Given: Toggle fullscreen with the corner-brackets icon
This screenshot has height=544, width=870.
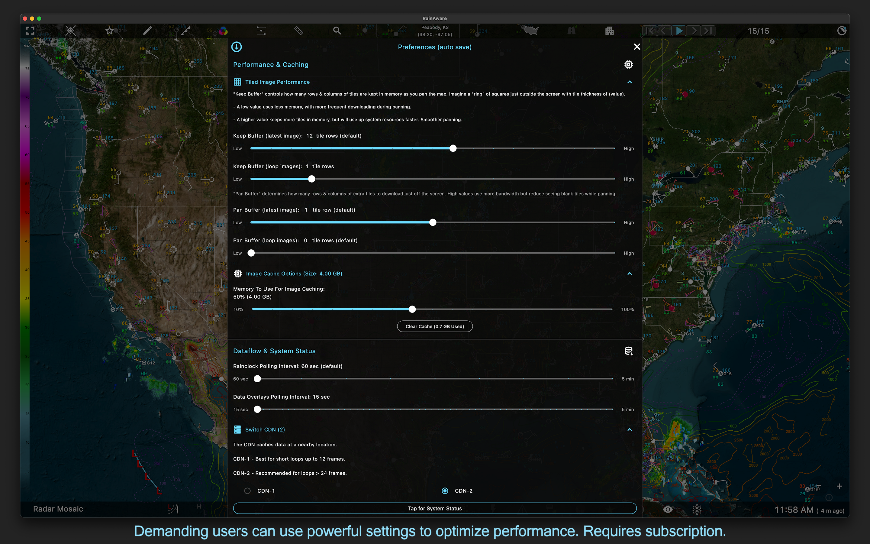Looking at the screenshot, I should [30, 31].
